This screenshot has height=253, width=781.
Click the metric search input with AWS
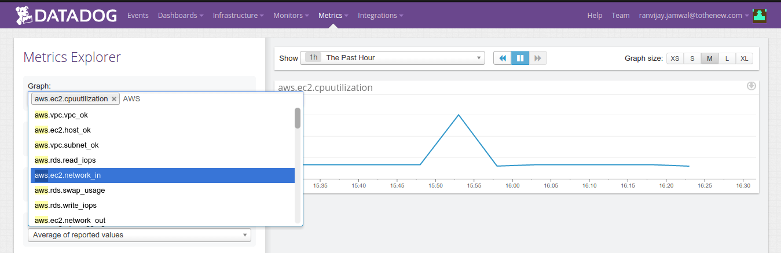click(211, 99)
